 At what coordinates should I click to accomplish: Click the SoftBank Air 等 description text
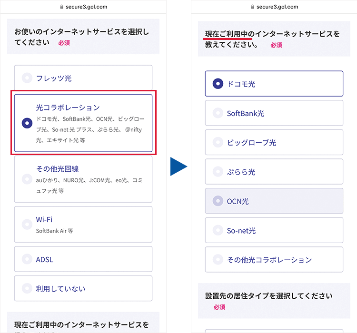click(x=54, y=231)
